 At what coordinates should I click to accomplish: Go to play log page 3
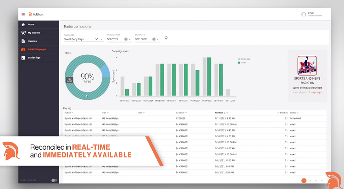point(316,181)
